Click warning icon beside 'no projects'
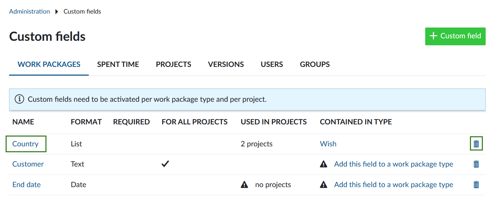 click(245, 185)
